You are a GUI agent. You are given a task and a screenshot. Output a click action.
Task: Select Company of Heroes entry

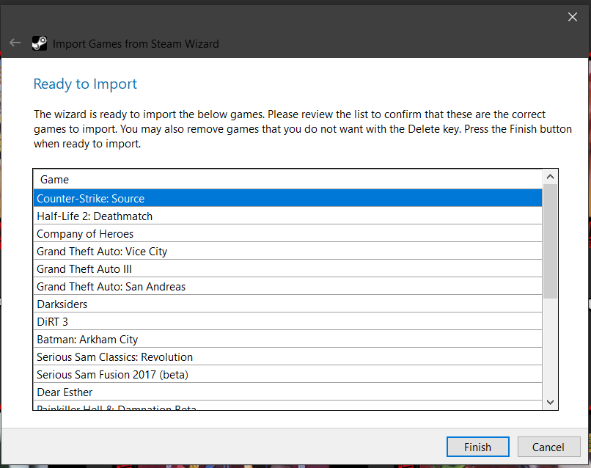tap(287, 234)
